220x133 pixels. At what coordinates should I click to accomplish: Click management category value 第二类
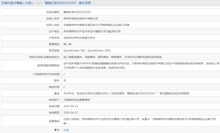pyautogui.click(x=67, y=44)
